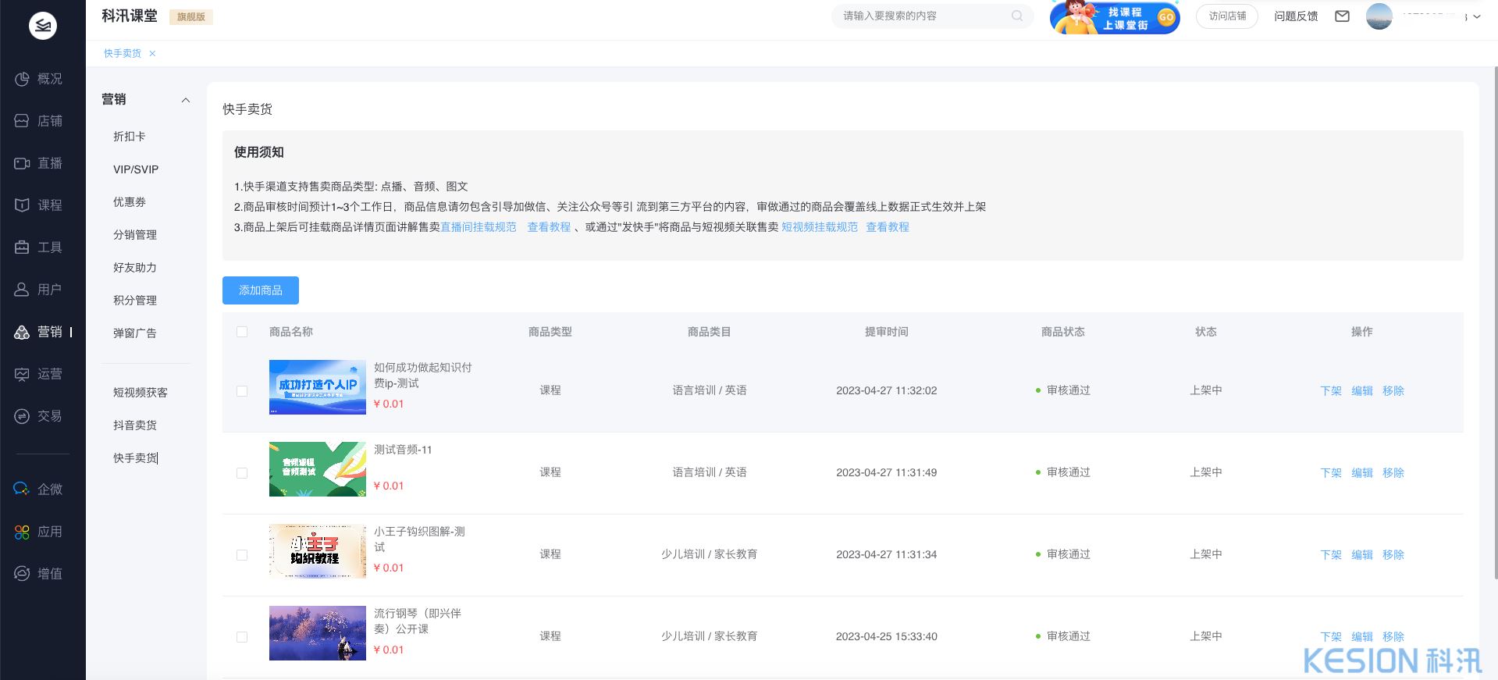The image size is (1498, 680).
Task: Open the 直播 live sidebar icon
Action: [x=22, y=163]
